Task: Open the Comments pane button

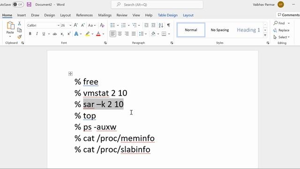Action: click(x=288, y=15)
